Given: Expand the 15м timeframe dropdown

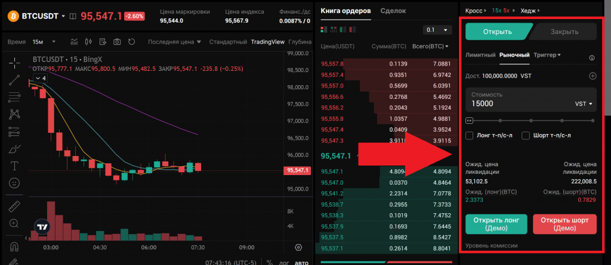Looking at the screenshot, I should coord(45,42).
